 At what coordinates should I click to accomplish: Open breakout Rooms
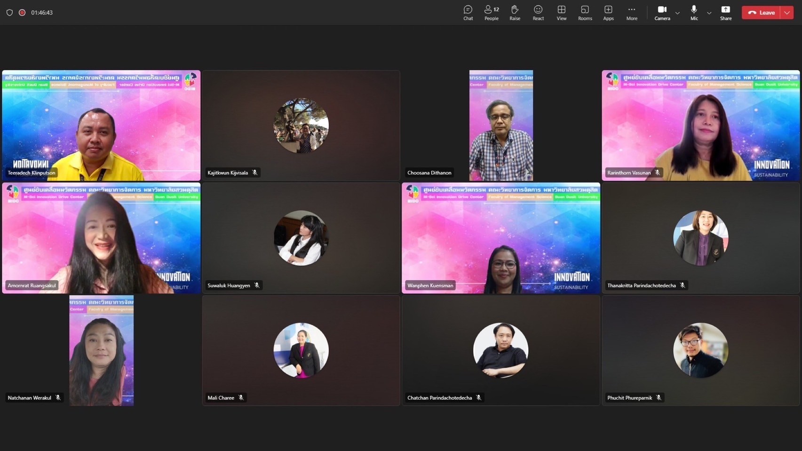pos(585,13)
